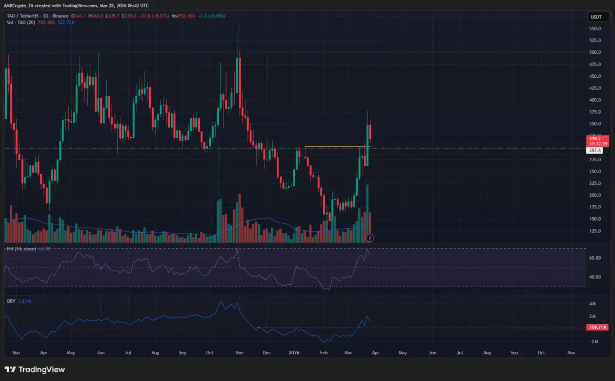Click the TradingView logo in the corner
Viewport: 615px width, 381px height.
point(34,369)
